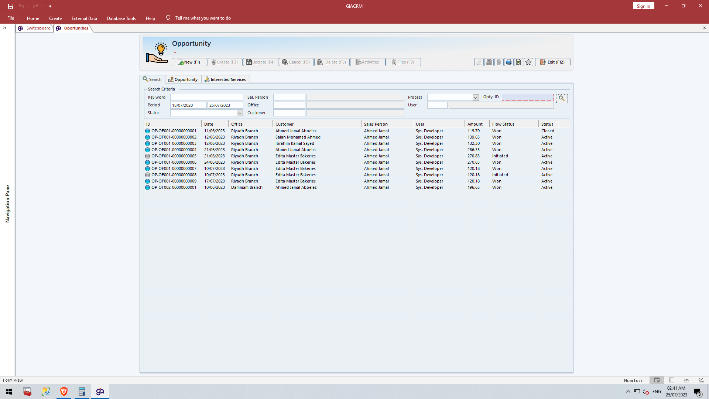Select opportunity OP-OF001-00000000005 row

tap(174, 156)
